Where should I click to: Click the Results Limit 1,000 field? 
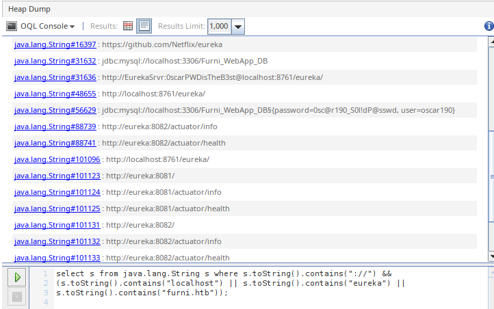[219, 26]
